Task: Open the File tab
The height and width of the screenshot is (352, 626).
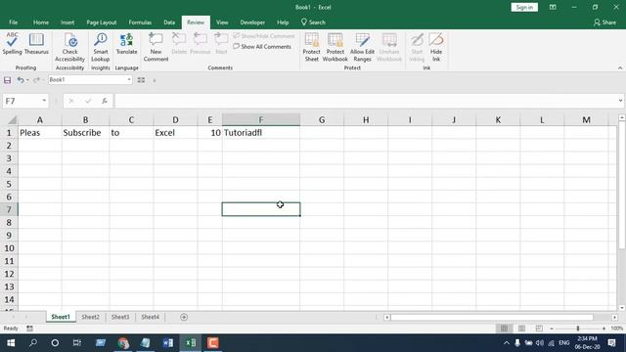Action: 13,22
